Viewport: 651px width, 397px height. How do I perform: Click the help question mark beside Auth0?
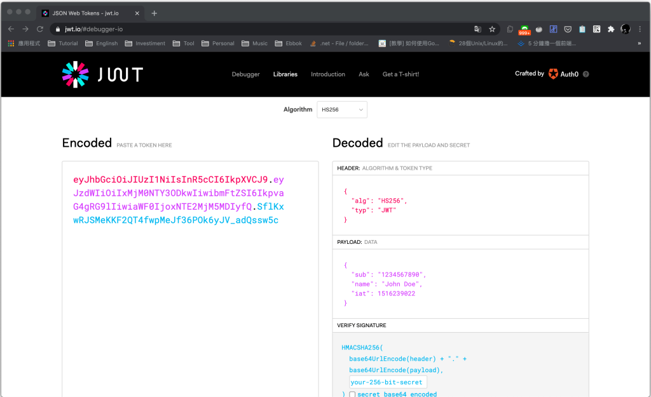586,74
